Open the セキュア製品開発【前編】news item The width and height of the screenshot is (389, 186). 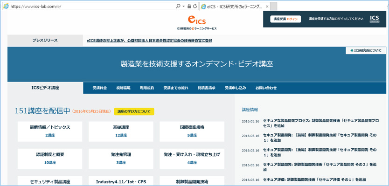(320, 138)
